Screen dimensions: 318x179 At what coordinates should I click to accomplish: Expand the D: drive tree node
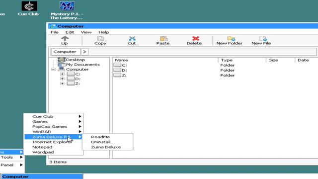[x=63, y=79]
